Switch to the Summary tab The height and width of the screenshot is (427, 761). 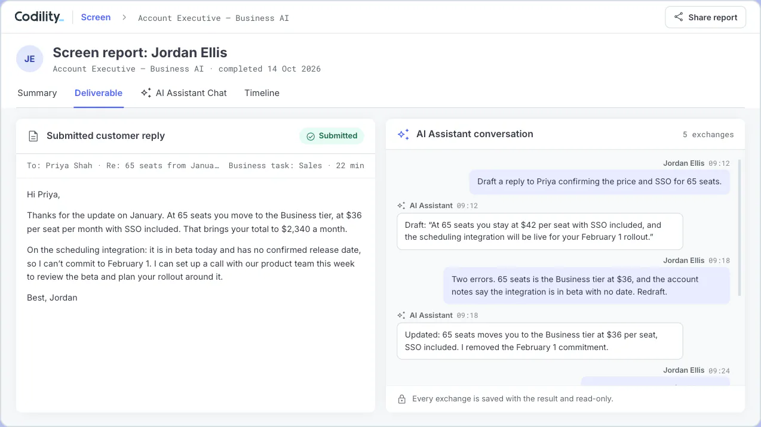[x=37, y=93]
